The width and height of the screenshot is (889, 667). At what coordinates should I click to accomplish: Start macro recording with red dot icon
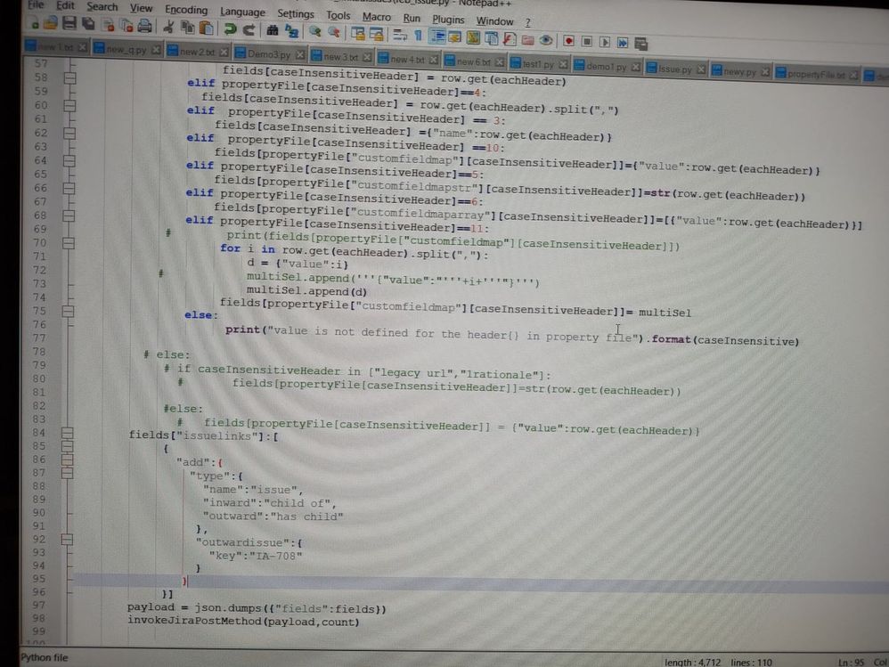(x=569, y=41)
